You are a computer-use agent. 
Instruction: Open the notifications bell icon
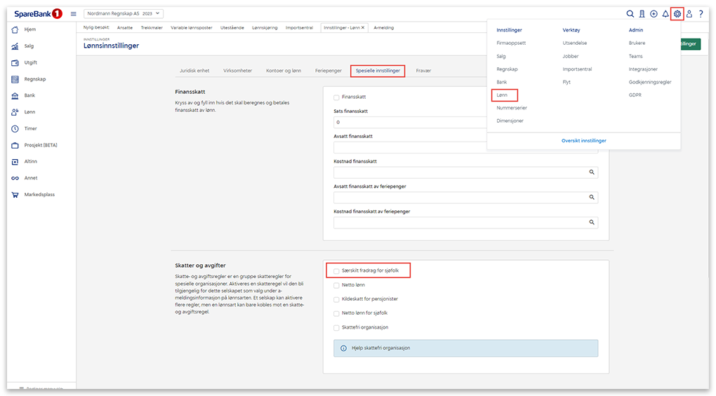665,13
